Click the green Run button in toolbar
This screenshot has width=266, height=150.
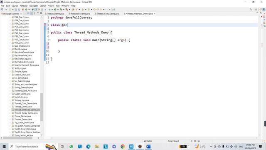click(x=55, y=10)
